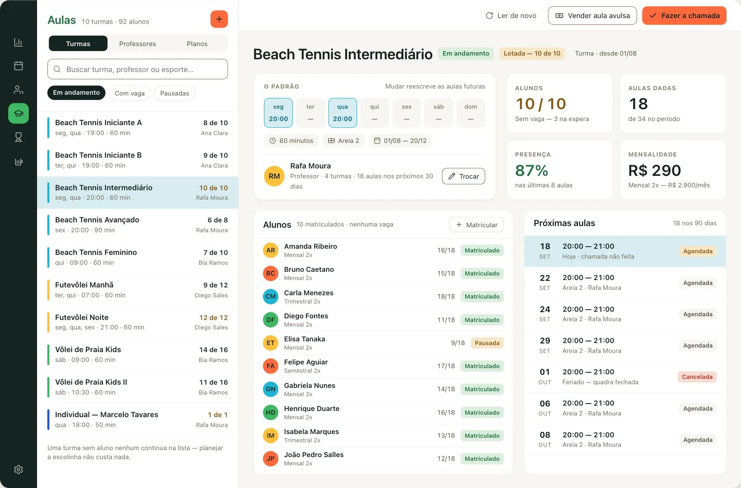Click the search field Buscar turma, professor ou esporte
The width and height of the screenshot is (741, 488).
(137, 69)
